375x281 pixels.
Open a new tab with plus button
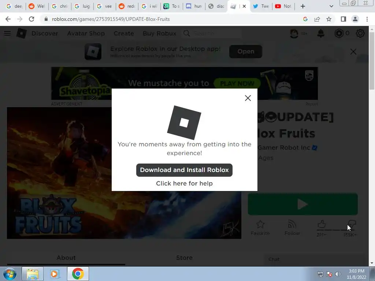303,6
